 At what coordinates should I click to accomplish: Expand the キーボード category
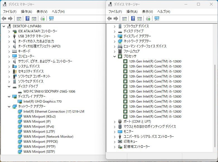pos(9,51)
